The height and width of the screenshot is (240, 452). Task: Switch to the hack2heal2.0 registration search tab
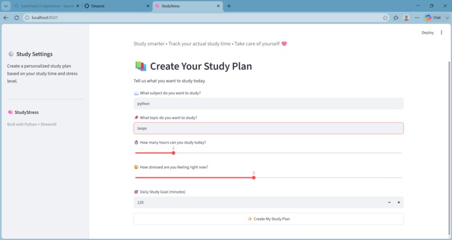pos(47,6)
